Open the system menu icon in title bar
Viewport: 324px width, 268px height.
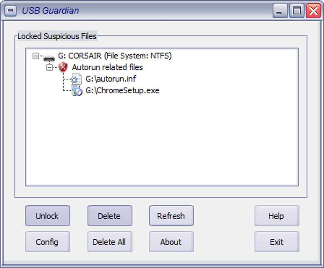coord(10,11)
